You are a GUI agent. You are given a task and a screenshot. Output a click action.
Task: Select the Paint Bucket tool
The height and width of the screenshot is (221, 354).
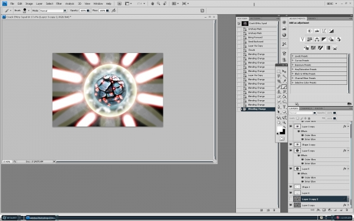point(284,97)
